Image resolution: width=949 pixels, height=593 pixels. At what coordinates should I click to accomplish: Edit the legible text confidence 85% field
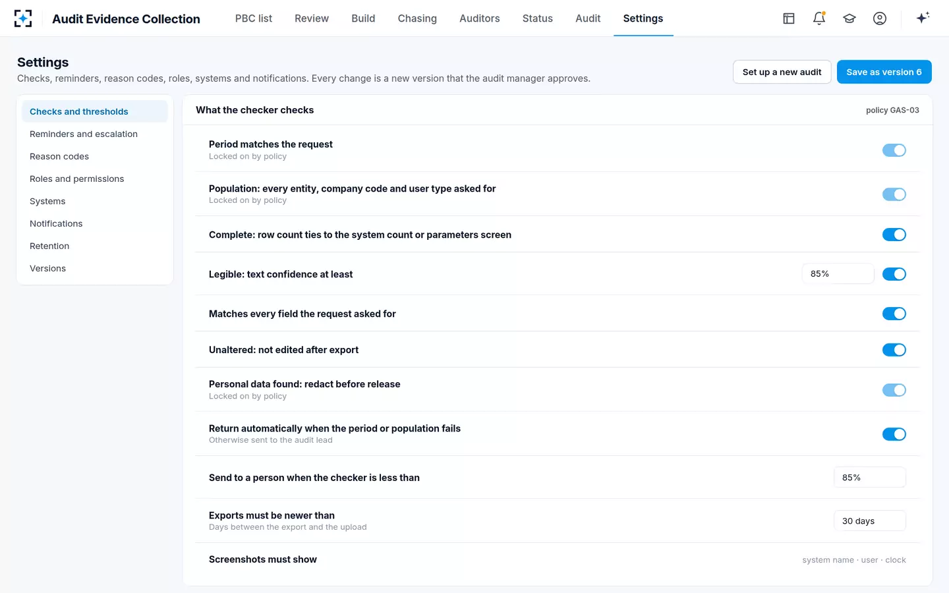coord(838,273)
